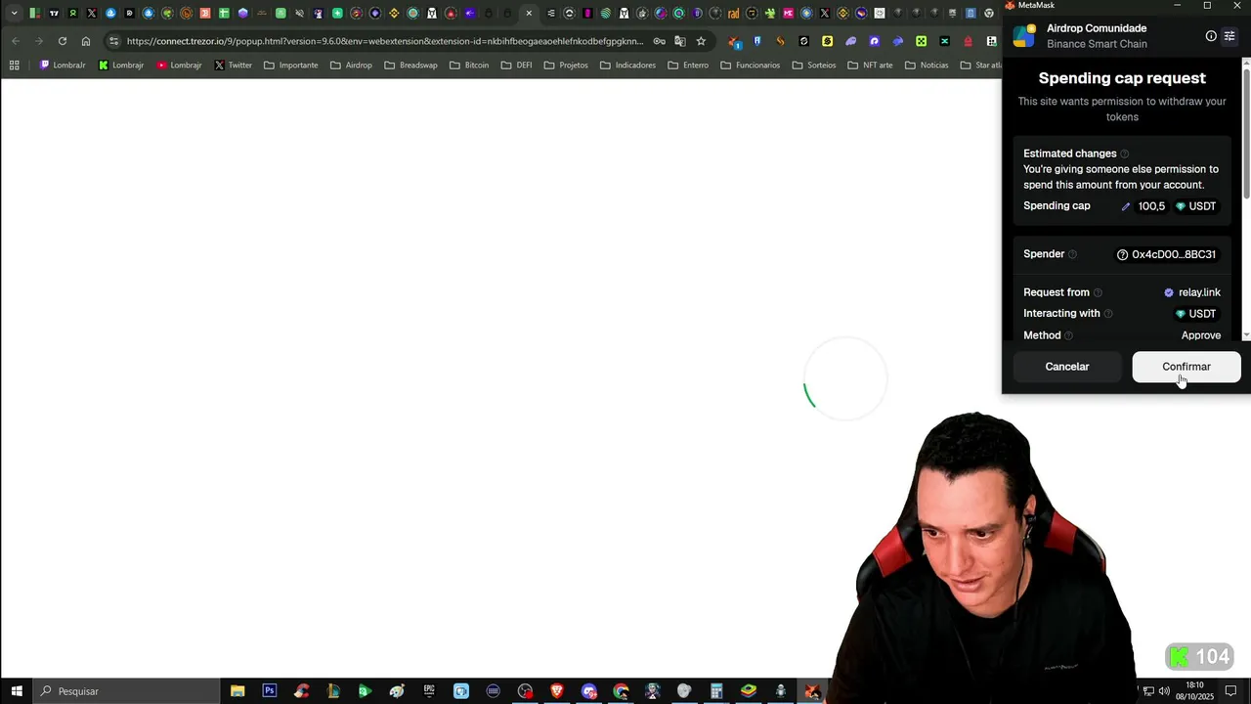Image resolution: width=1251 pixels, height=704 pixels.
Task: Click the Approve method value
Action: tap(1201, 335)
